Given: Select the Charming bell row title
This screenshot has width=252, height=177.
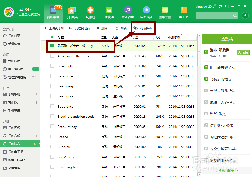Looking at the screenshot, I should [x=68, y=167].
